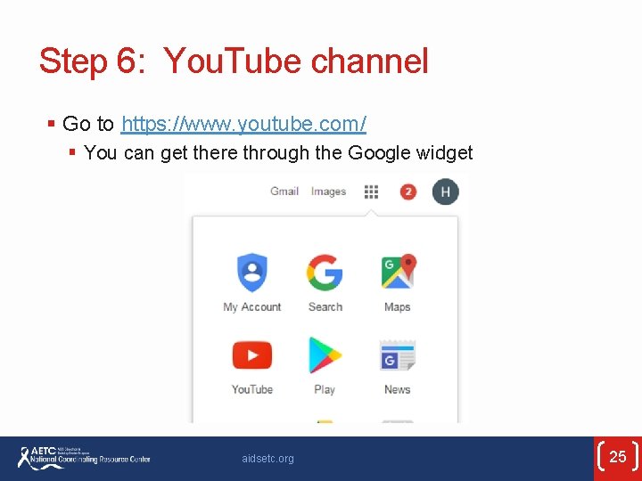The width and height of the screenshot is (642, 481).
Task: Click the 'Step 6: YouTube channel' title
Action: tap(234, 61)
